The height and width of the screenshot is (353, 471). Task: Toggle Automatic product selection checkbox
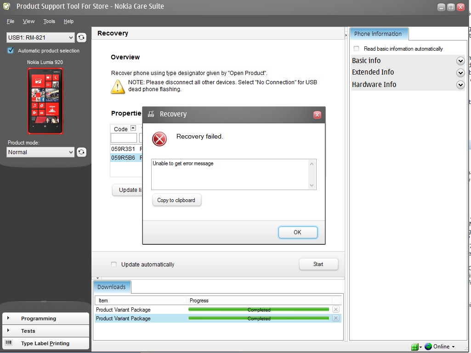click(x=11, y=50)
